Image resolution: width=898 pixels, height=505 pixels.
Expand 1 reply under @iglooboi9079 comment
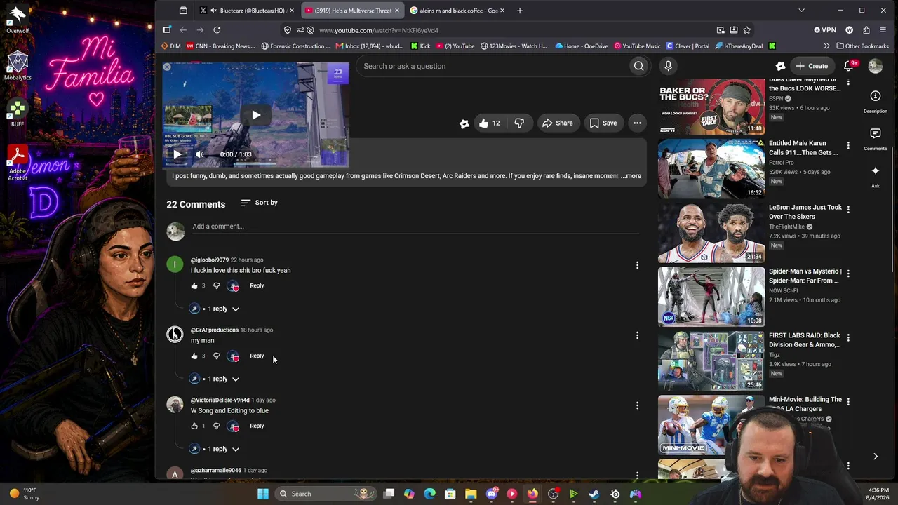click(215, 309)
